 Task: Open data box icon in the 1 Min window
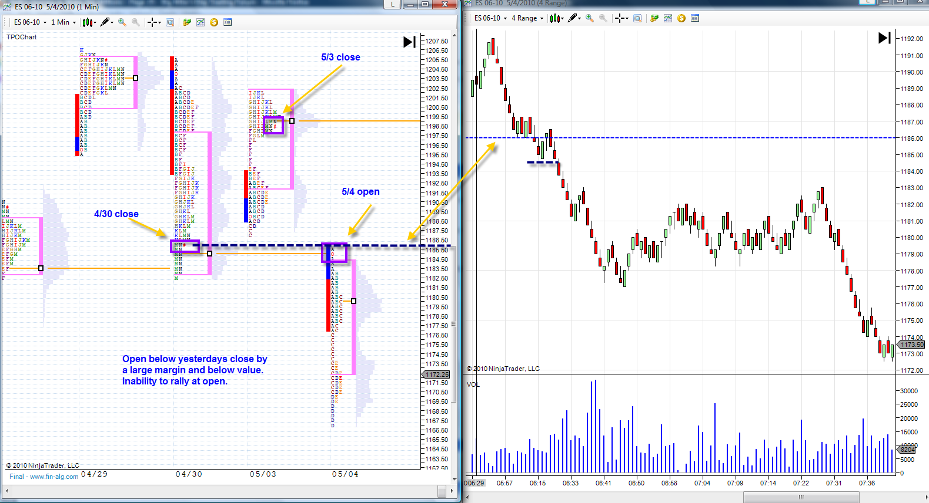point(170,22)
